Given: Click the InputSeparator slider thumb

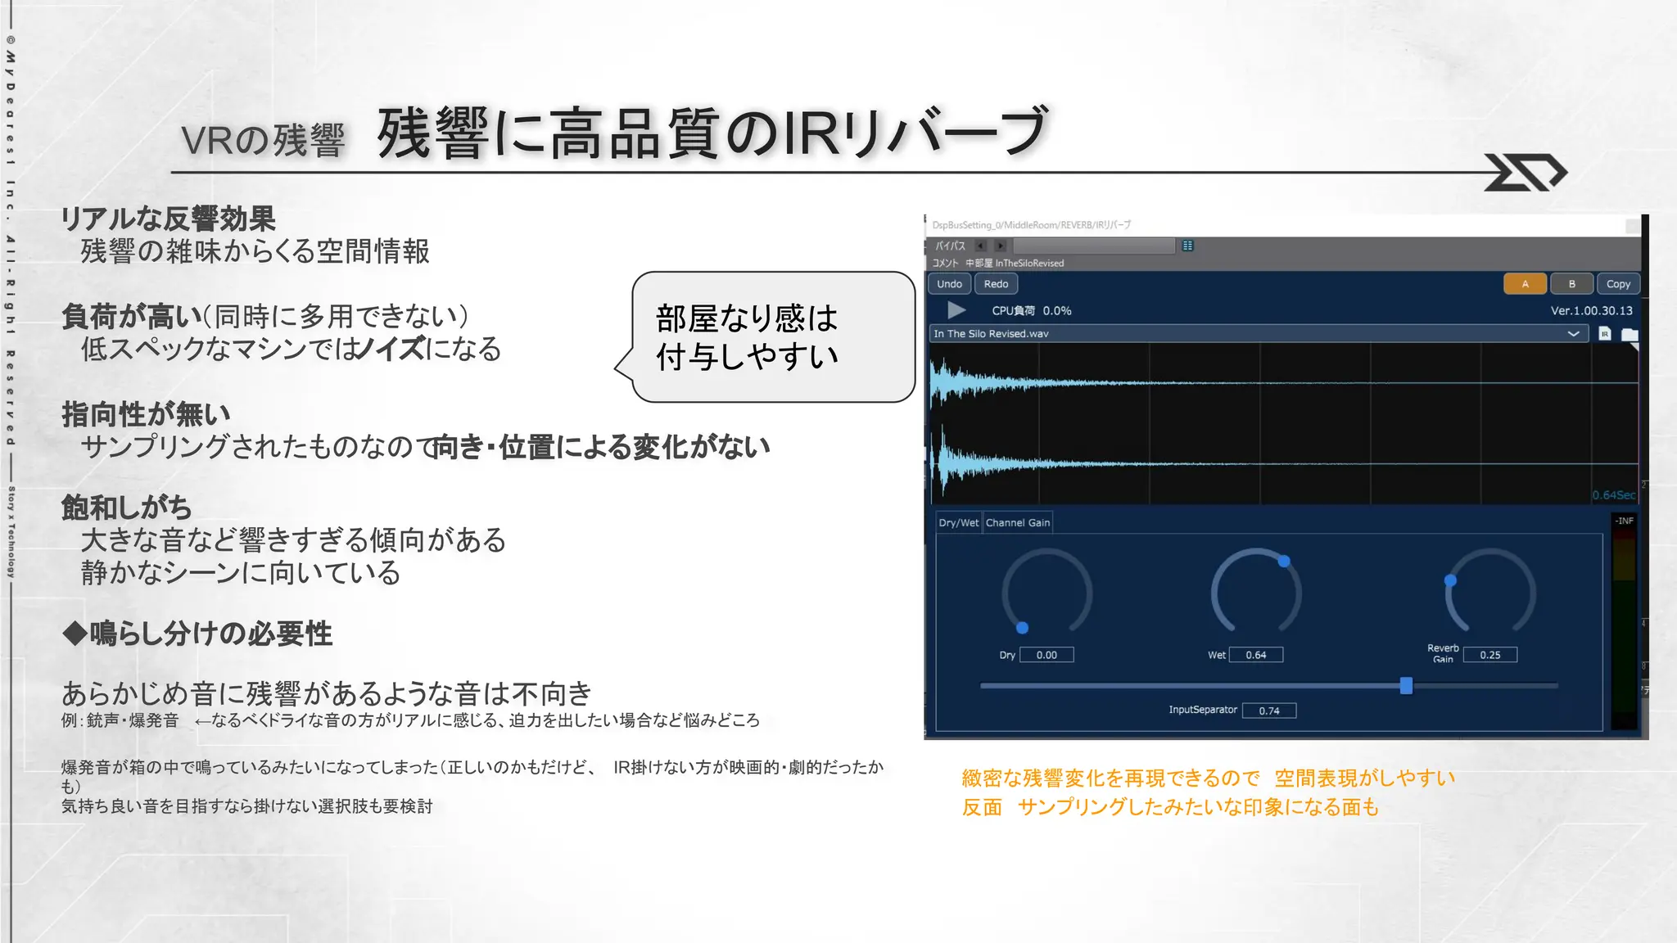Looking at the screenshot, I should (1406, 685).
